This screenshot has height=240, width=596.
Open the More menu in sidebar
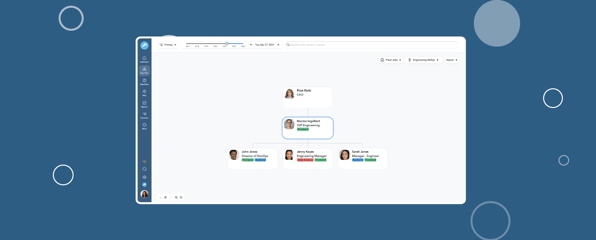144,126
